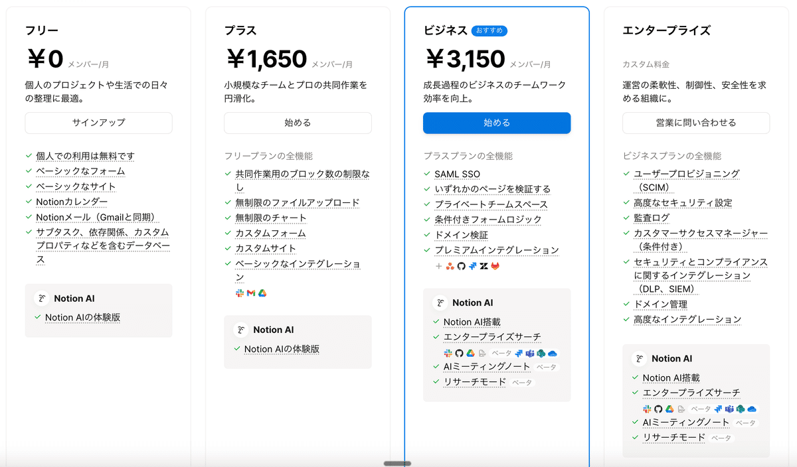
Task: Click the plus icon beside premium integration logos
Action: coord(438,266)
